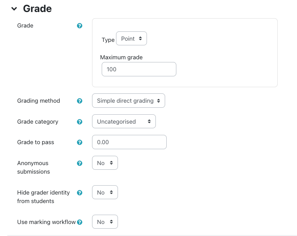Open Use marking workflow No dropdown

point(105,222)
